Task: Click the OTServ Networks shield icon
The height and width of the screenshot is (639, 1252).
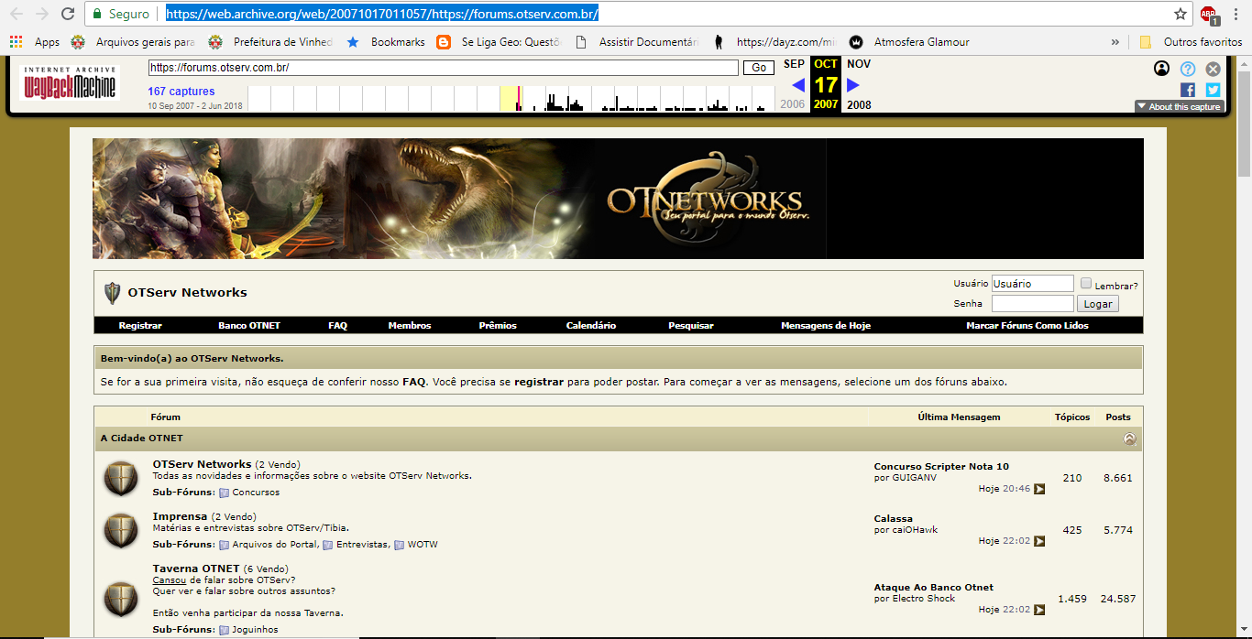Action: (113, 293)
